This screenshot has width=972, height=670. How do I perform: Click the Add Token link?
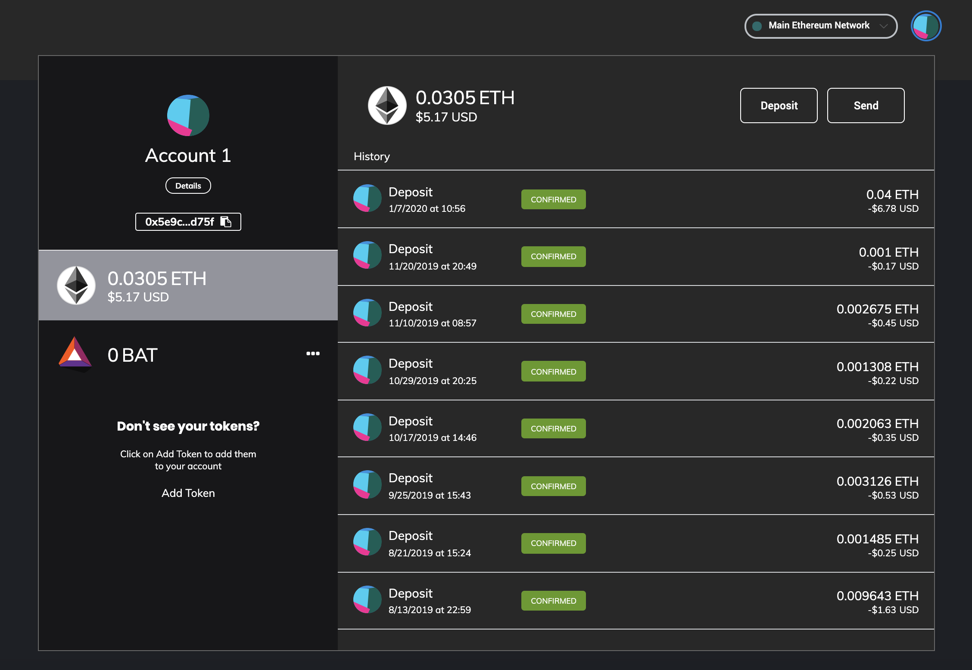(188, 493)
